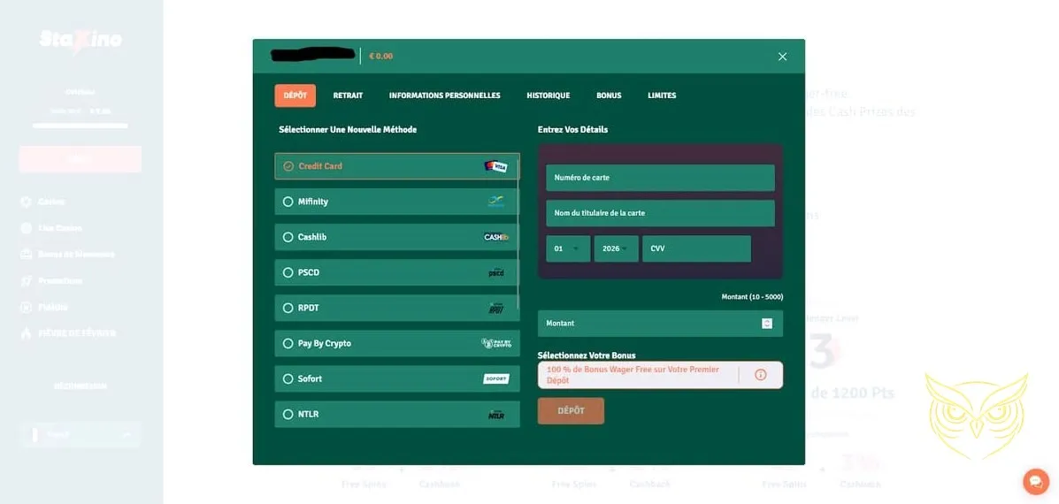Click the RPDT logo icon

point(495,308)
